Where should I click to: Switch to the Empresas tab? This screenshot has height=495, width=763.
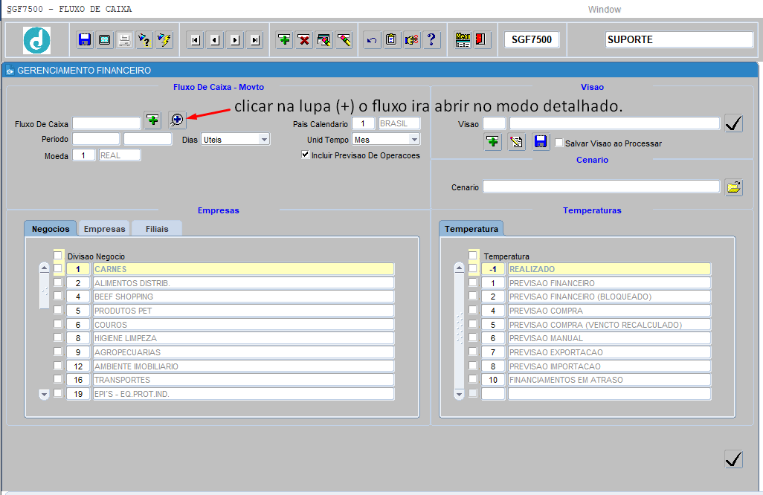pyautogui.click(x=104, y=228)
